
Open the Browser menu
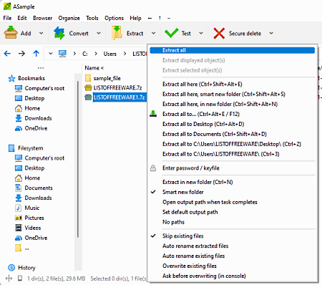pyautogui.click(x=42, y=18)
